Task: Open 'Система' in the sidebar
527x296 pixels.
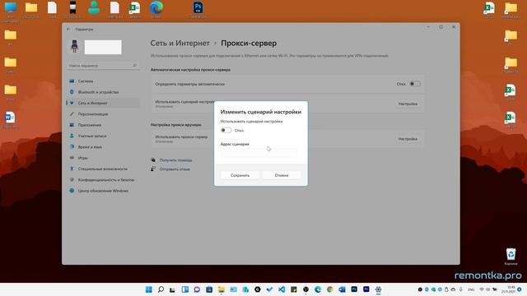Action: click(x=103, y=81)
